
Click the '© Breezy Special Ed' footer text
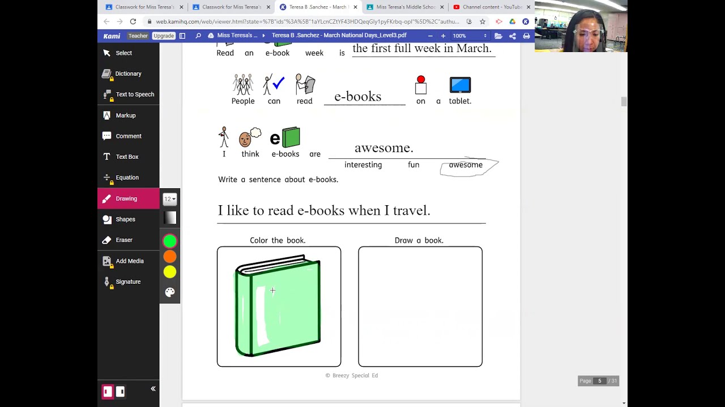point(351,375)
